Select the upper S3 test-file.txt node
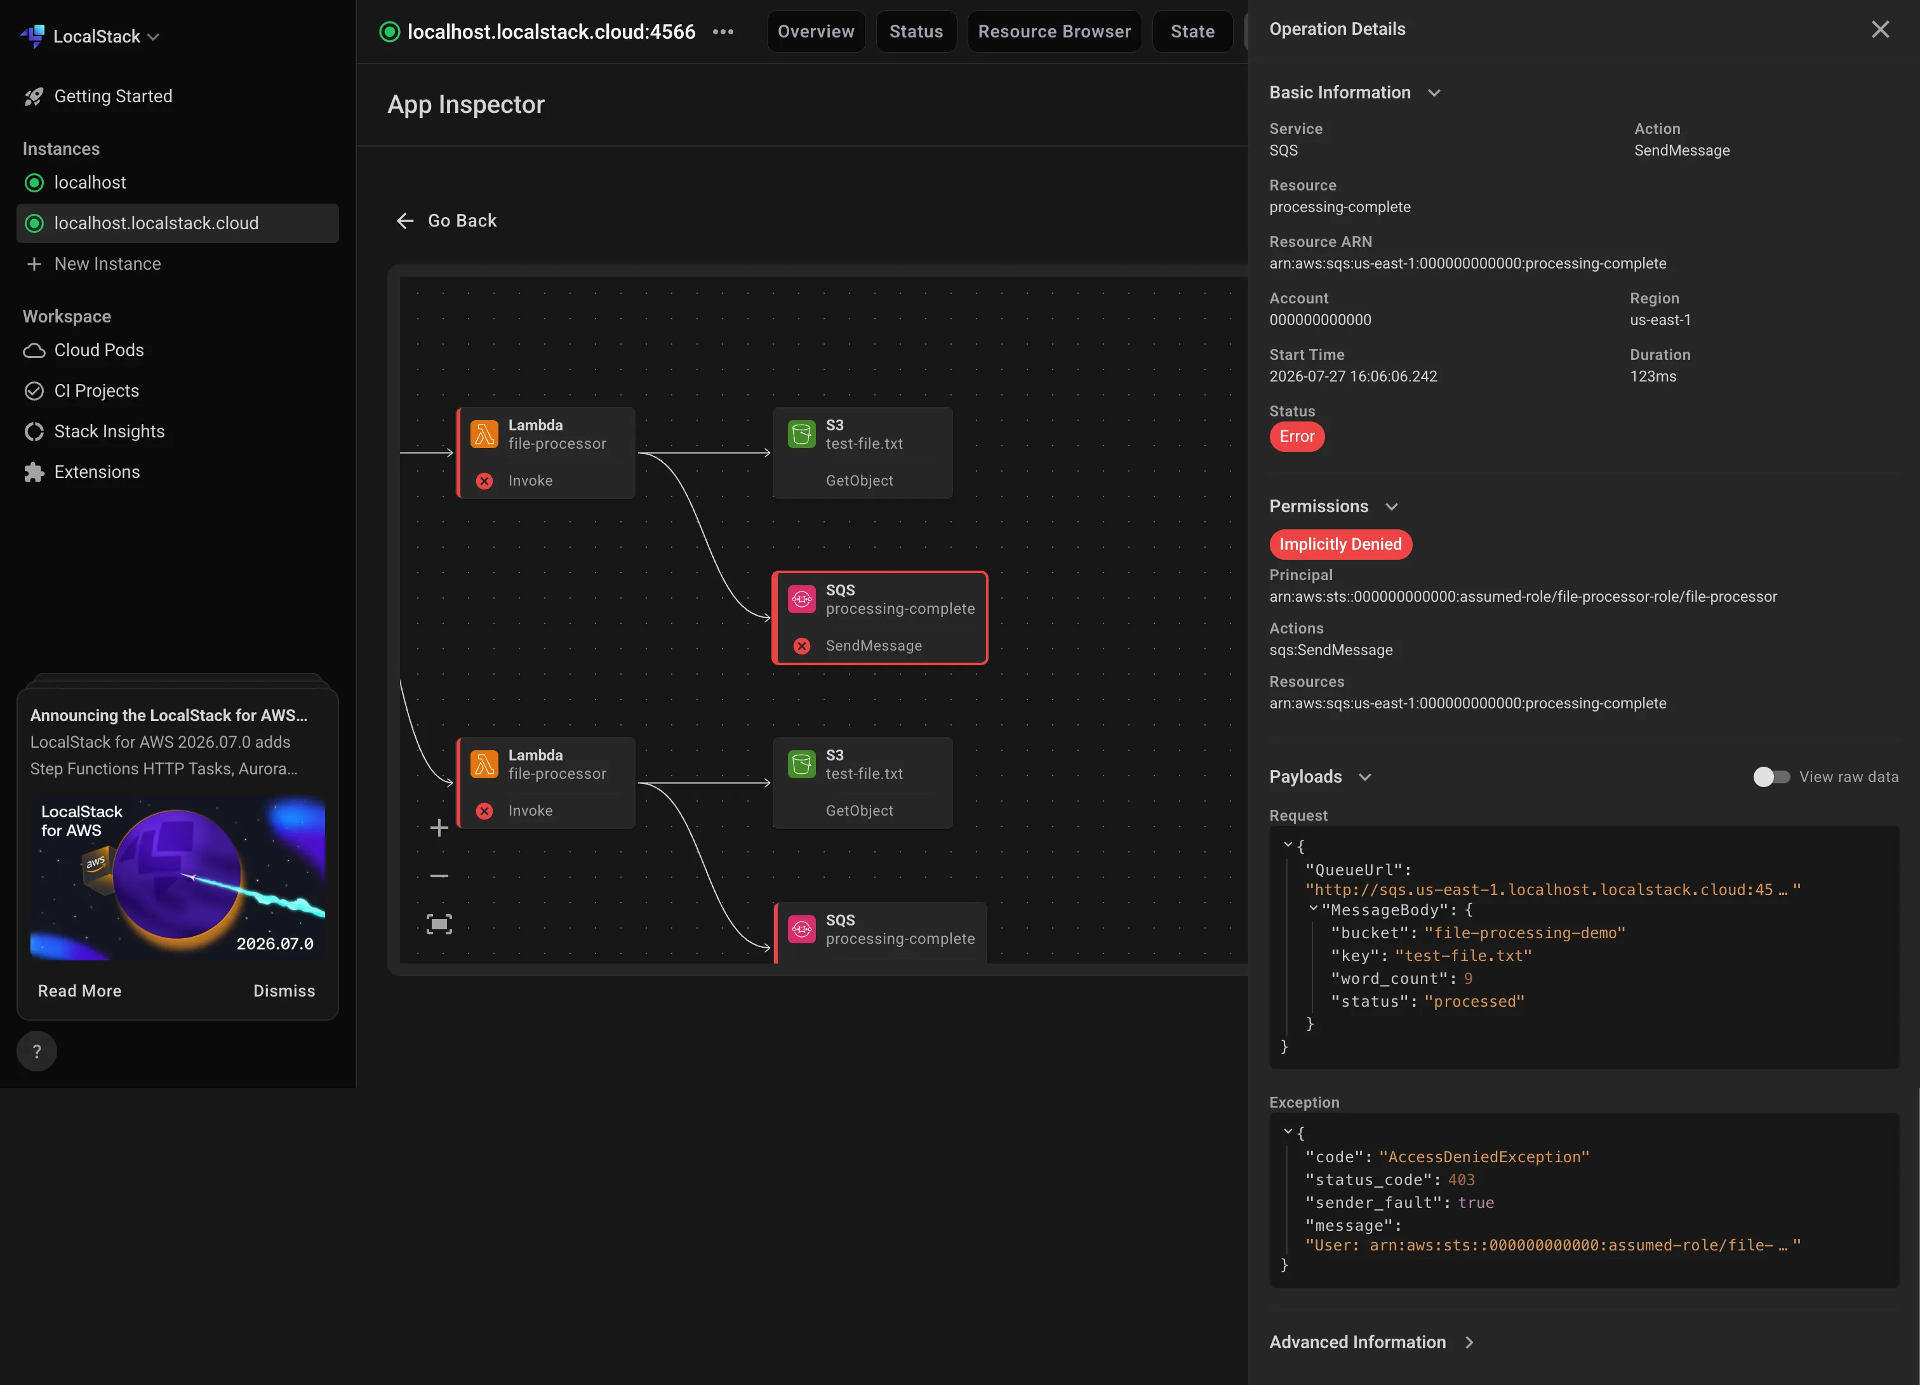 tap(862, 453)
